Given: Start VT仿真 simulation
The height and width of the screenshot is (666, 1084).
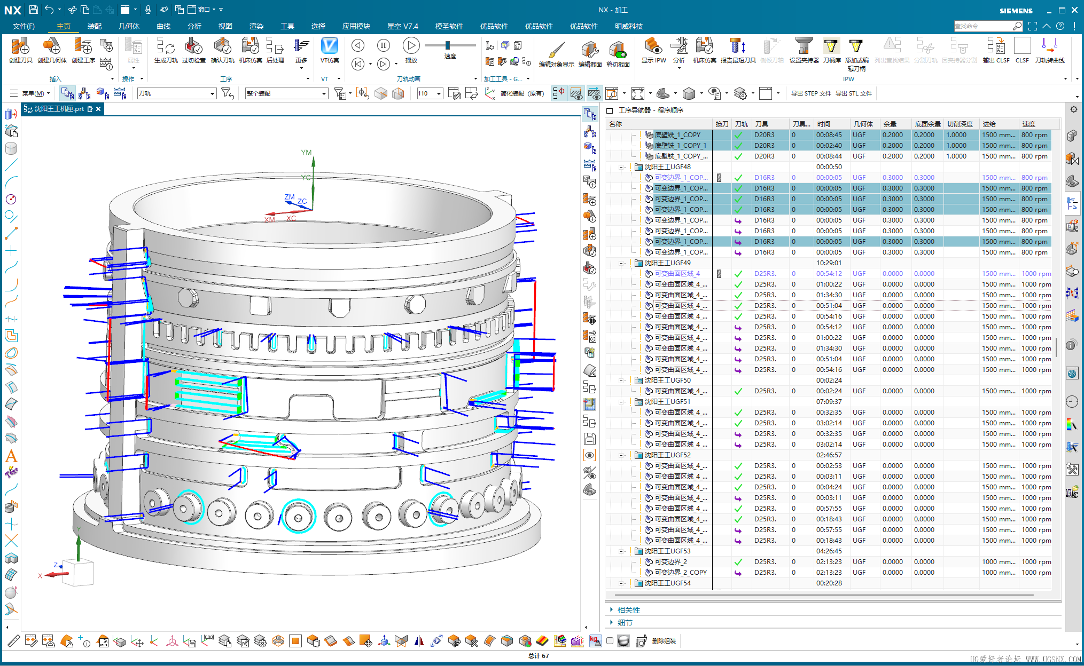Looking at the screenshot, I should pyautogui.click(x=330, y=50).
